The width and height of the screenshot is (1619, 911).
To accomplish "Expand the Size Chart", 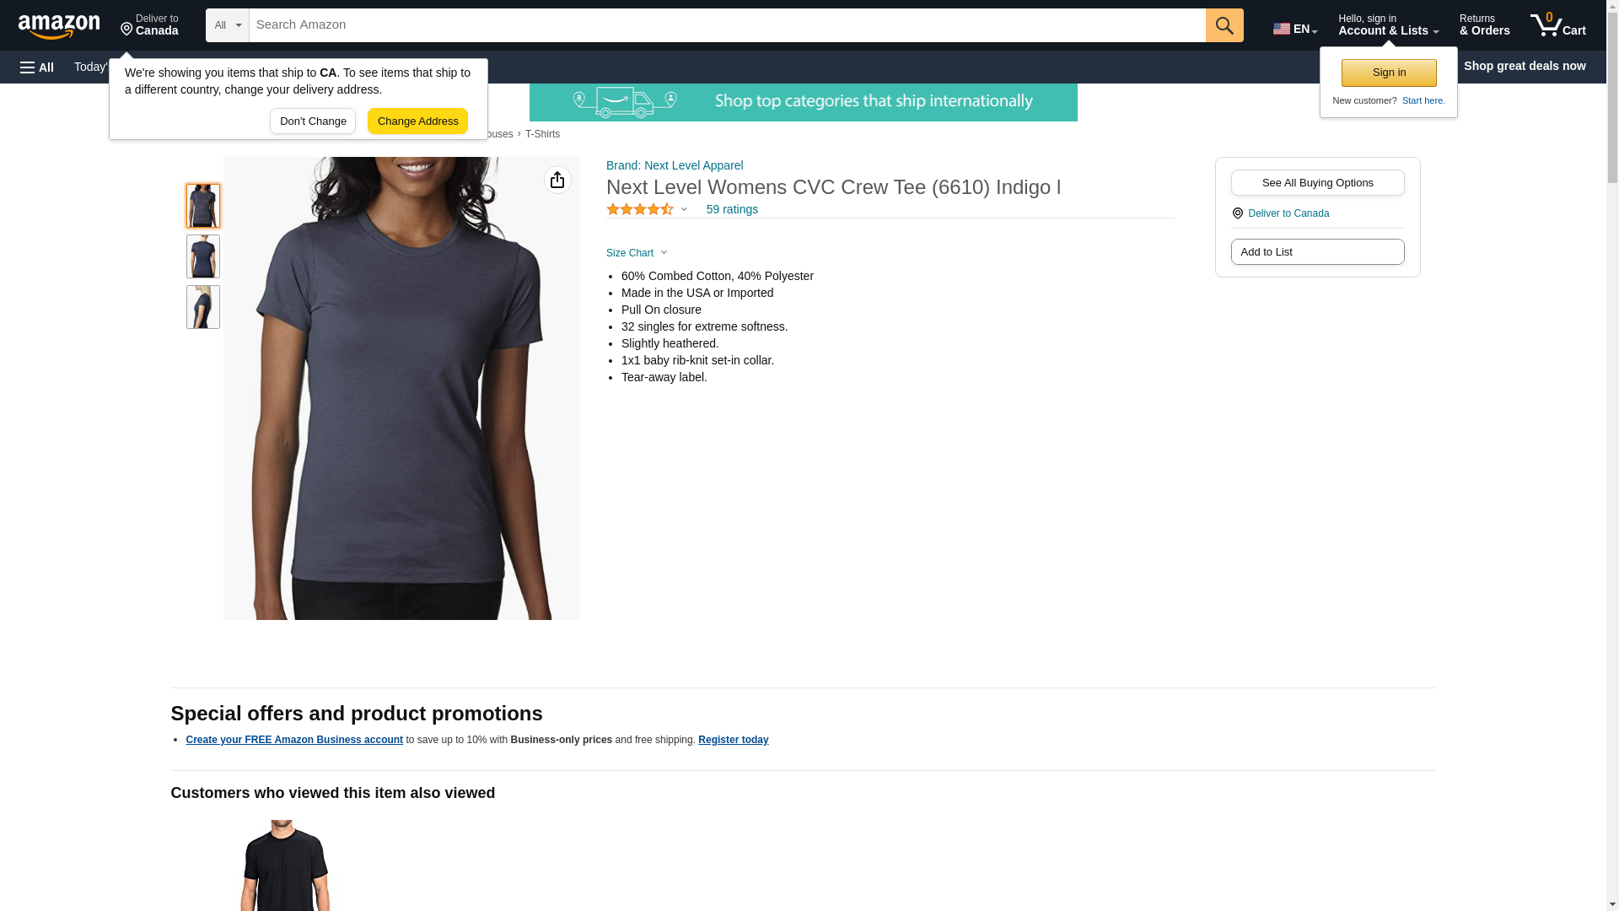I will tap(637, 253).
